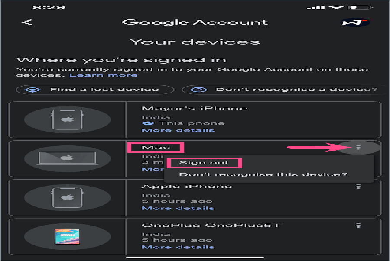
Task: Tap the Find a lost device button
Action: [95, 90]
